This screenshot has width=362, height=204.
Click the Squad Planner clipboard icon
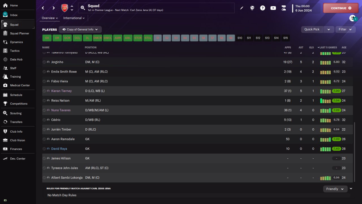click(x=5, y=33)
